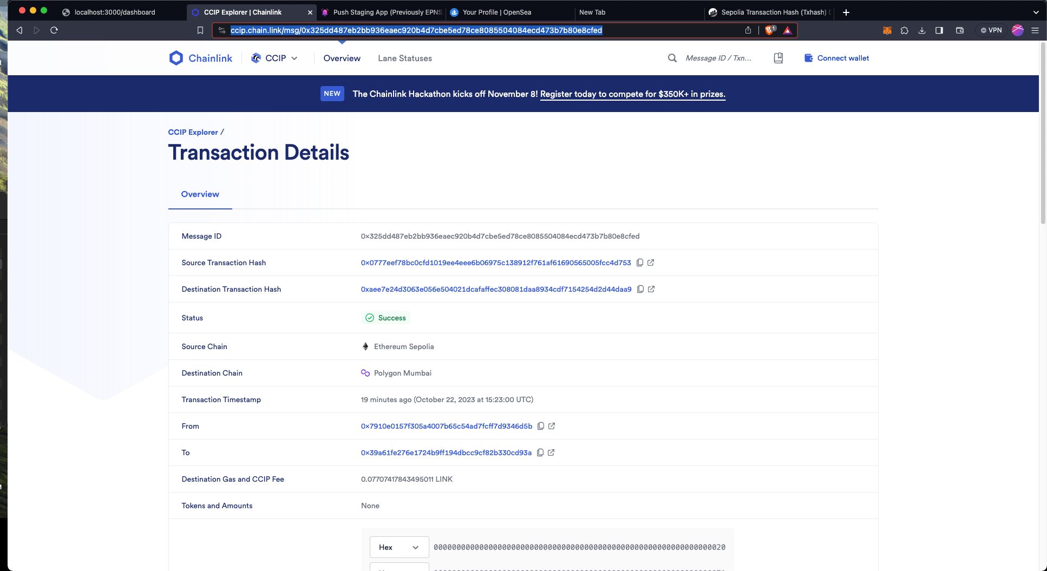Copy the From address
The height and width of the screenshot is (571, 1047).
pos(540,426)
